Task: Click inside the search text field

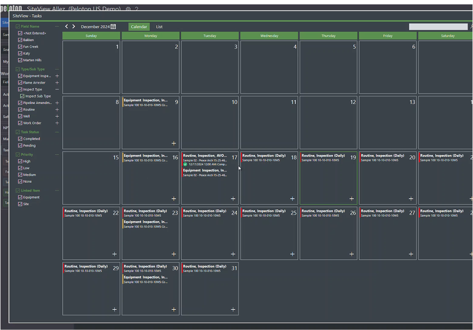Action: point(437,26)
